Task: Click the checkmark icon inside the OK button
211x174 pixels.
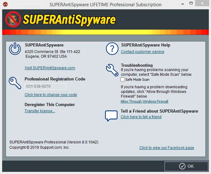Action: [x=182, y=166]
